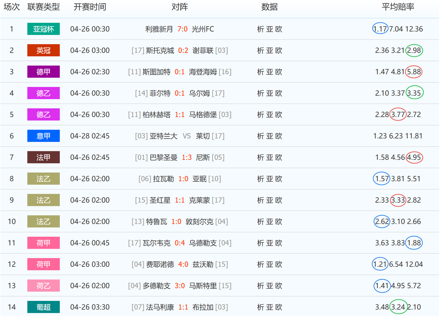Click the 联赛类型 column header
The width and height of the screenshot is (439, 316).
(44, 7)
